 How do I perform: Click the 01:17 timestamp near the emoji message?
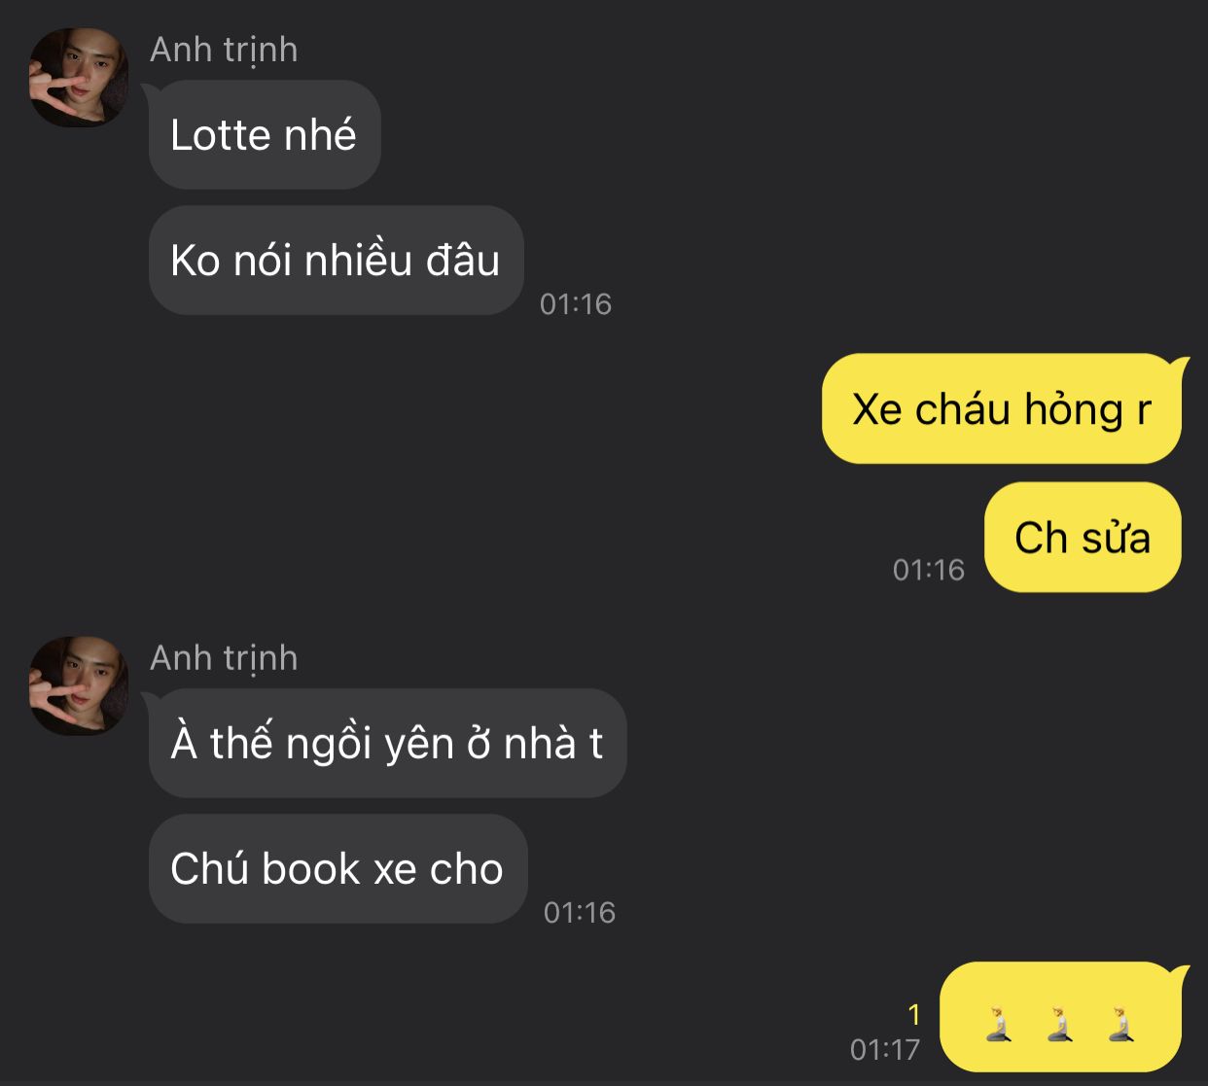coord(885,1050)
